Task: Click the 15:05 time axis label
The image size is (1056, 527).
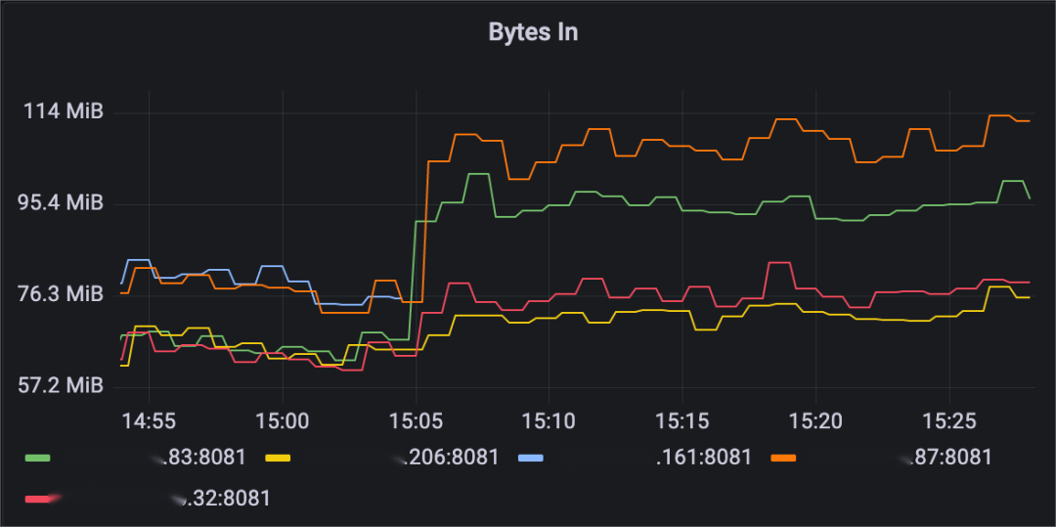Action: [x=416, y=422]
